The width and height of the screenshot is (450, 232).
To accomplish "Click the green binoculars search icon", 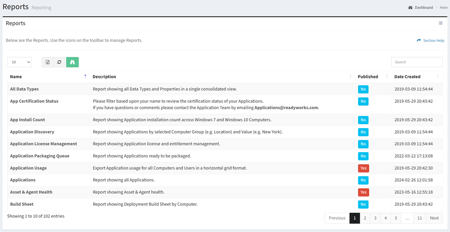I will [73, 62].
